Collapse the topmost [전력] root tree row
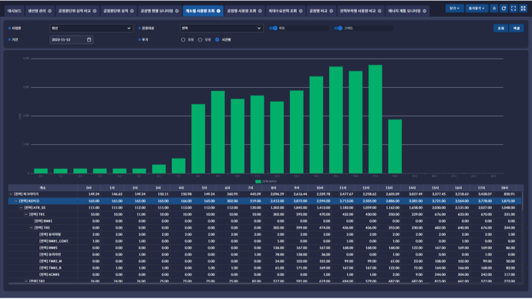 pyautogui.click(x=11, y=194)
